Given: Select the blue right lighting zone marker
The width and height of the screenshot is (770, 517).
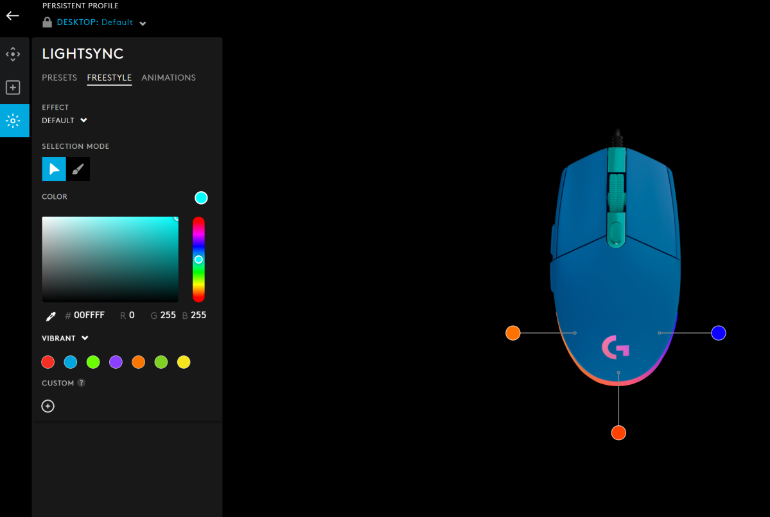Looking at the screenshot, I should pos(719,333).
